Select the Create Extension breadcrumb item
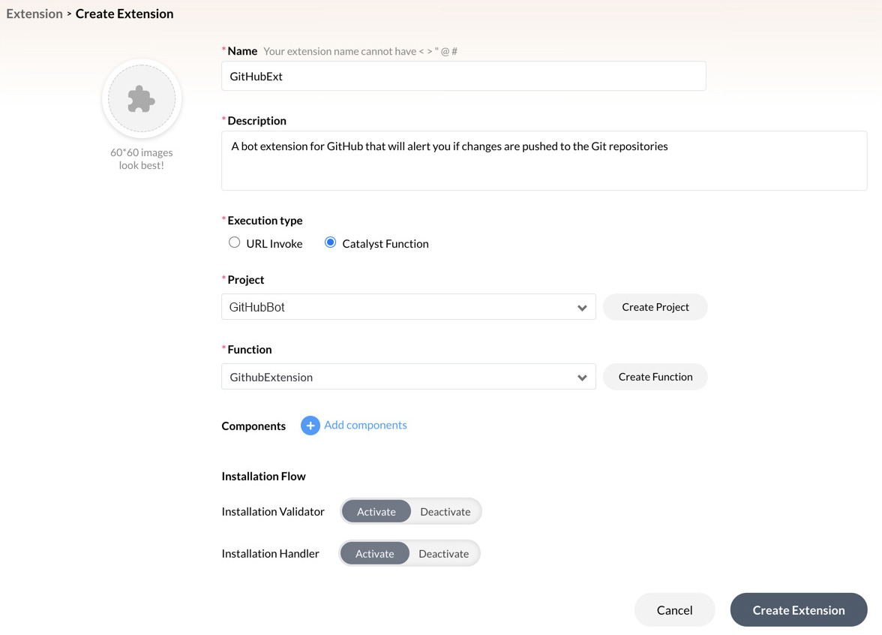 coord(124,13)
